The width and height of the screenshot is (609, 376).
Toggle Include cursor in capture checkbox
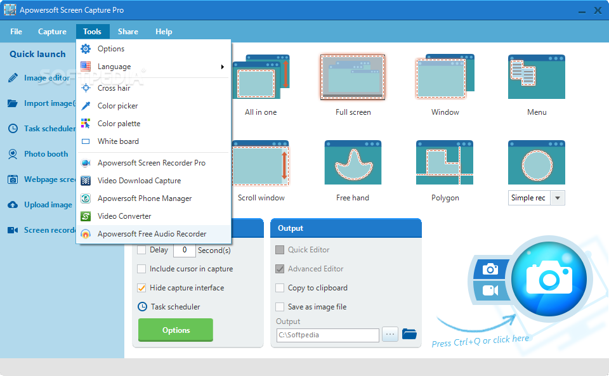coord(141,268)
